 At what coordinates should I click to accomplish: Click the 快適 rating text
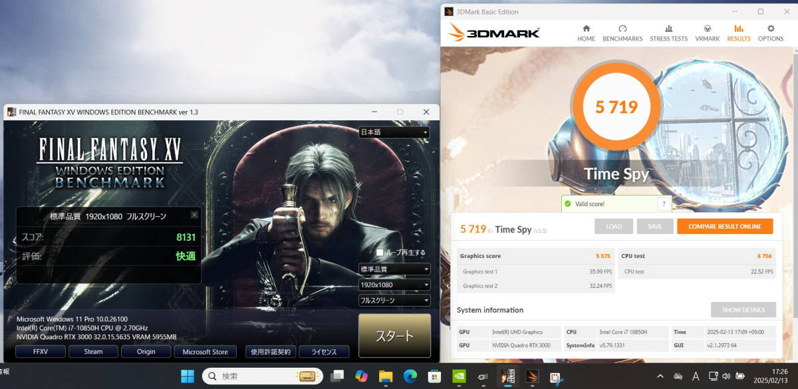click(x=186, y=256)
